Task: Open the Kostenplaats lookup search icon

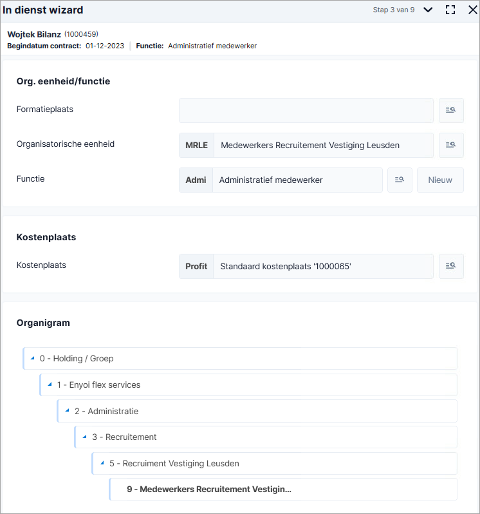Action: [x=451, y=266]
